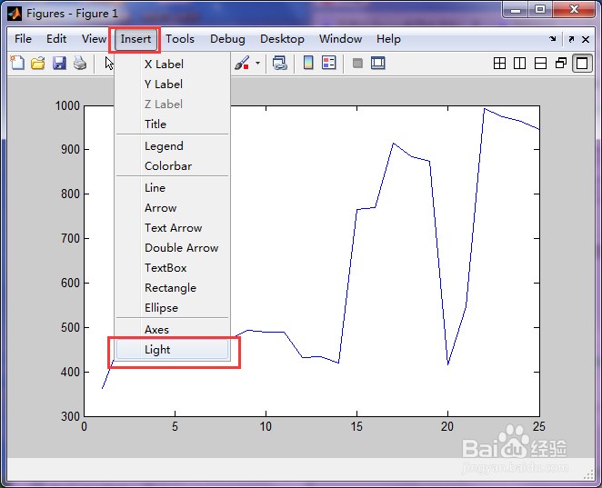602x488 pixels.
Task: Open the Debug menu
Action: 227,39
